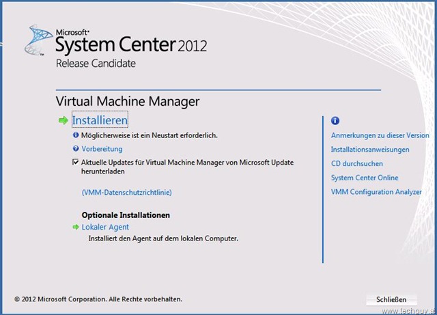
Task: Click the System Center logo icon
Action: click(38, 40)
